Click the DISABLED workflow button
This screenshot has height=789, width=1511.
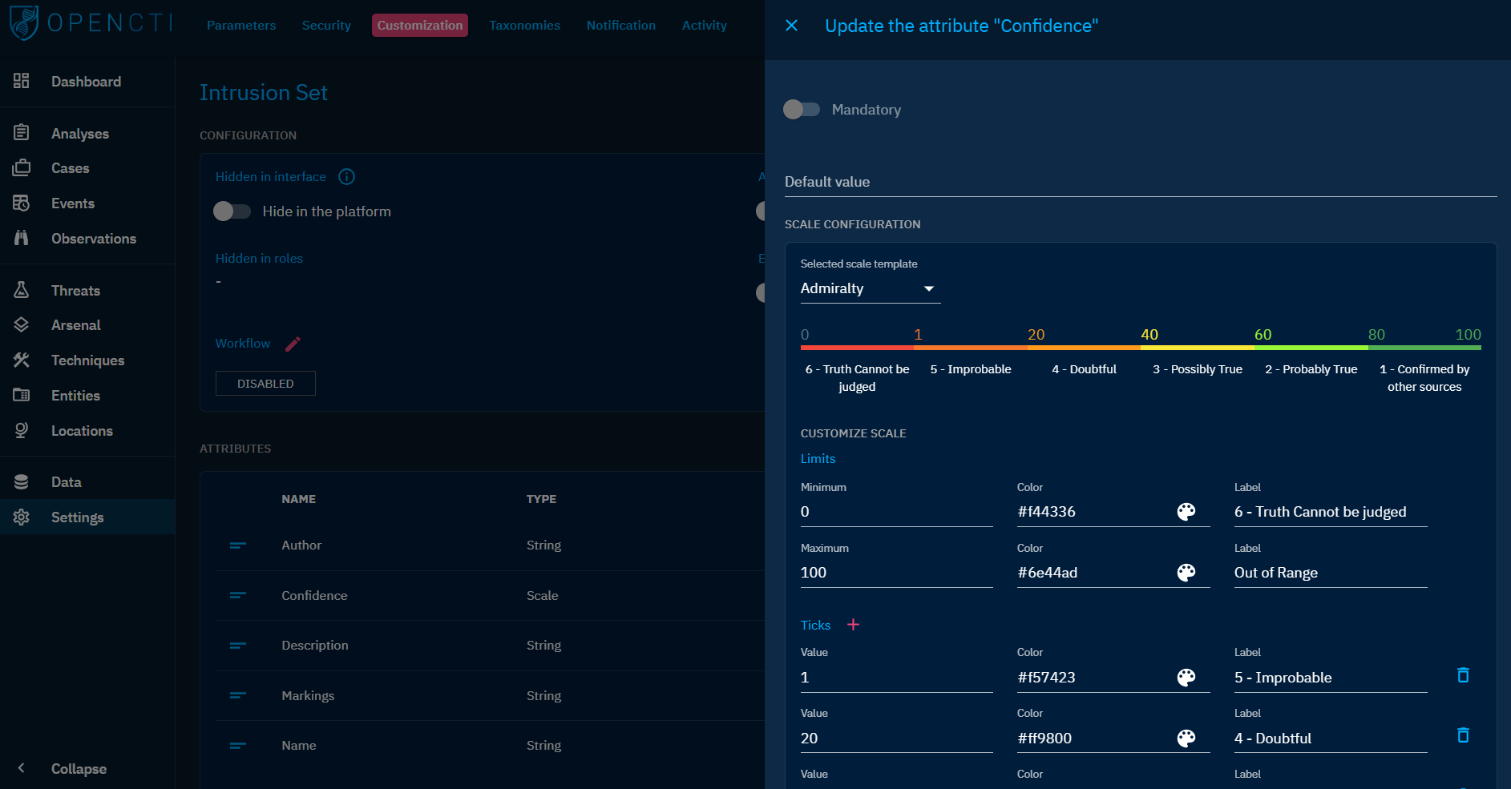pos(265,384)
